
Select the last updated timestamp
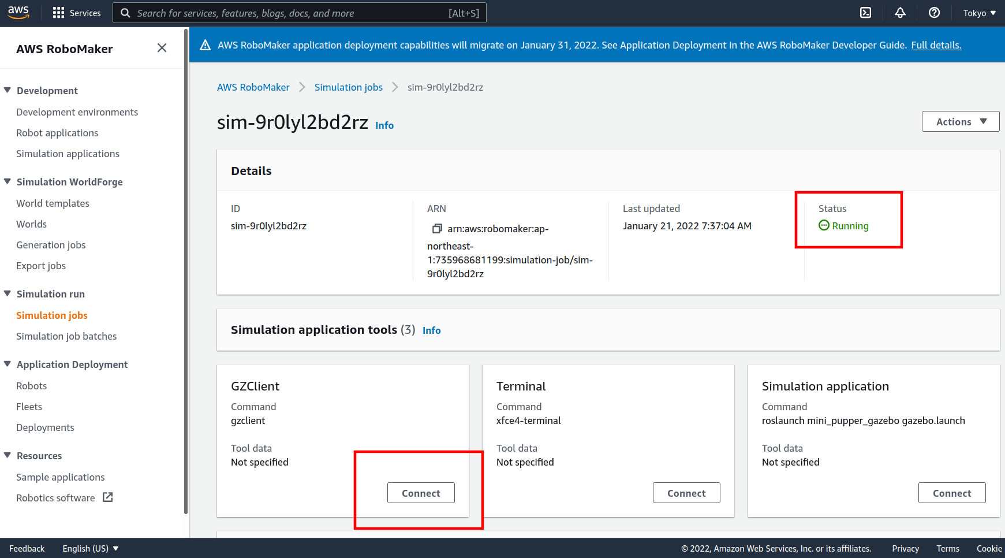[687, 226]
